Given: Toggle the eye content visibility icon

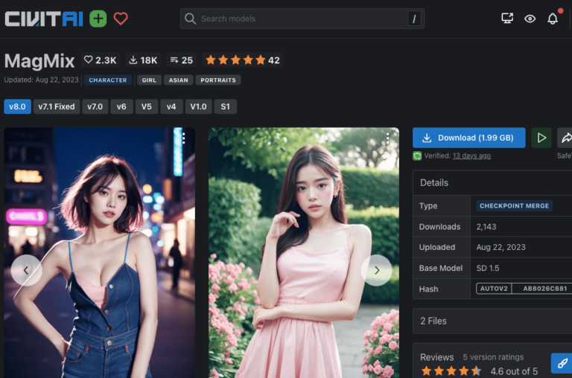Looking at the screenshot, I should tap(530, 19).
